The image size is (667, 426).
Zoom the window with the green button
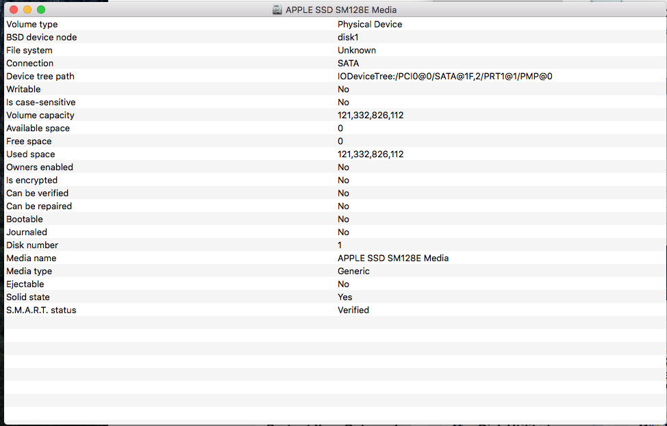[41, 10]
